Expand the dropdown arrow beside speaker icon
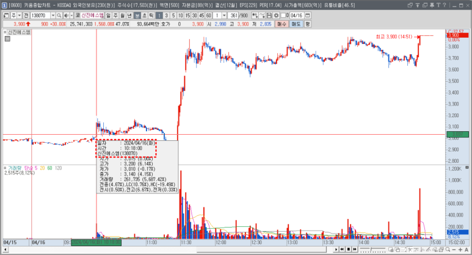This screenshot has width=472, height=255. pos(71,16)
